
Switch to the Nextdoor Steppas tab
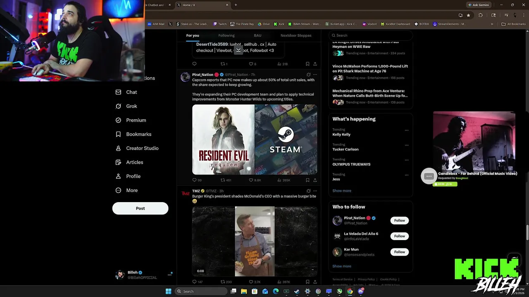(296, 35)
